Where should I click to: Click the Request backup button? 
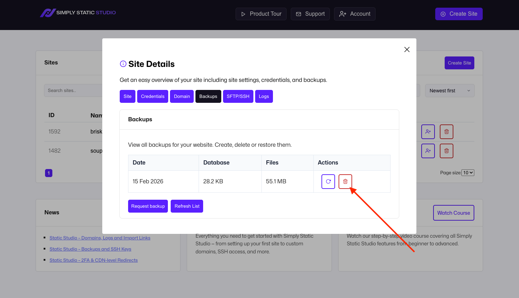pos(148,206)
